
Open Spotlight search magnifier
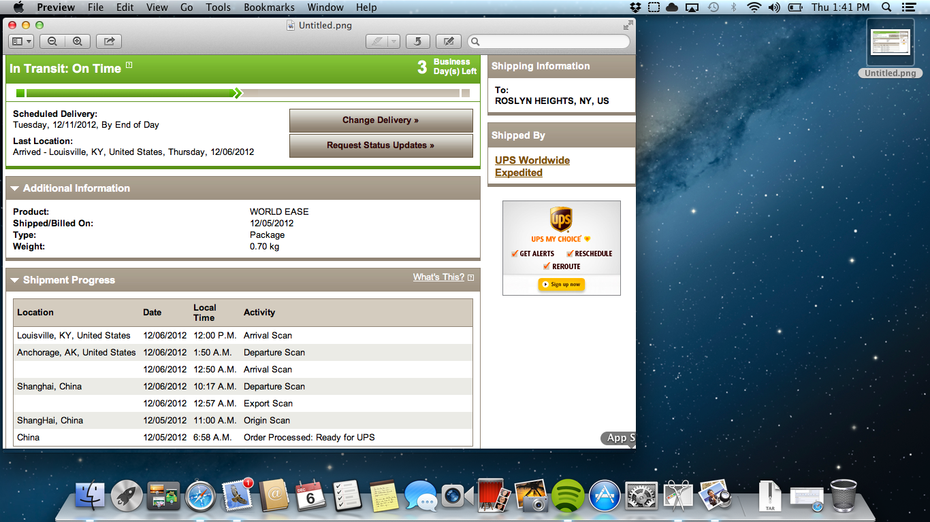[x=886, y=7]
